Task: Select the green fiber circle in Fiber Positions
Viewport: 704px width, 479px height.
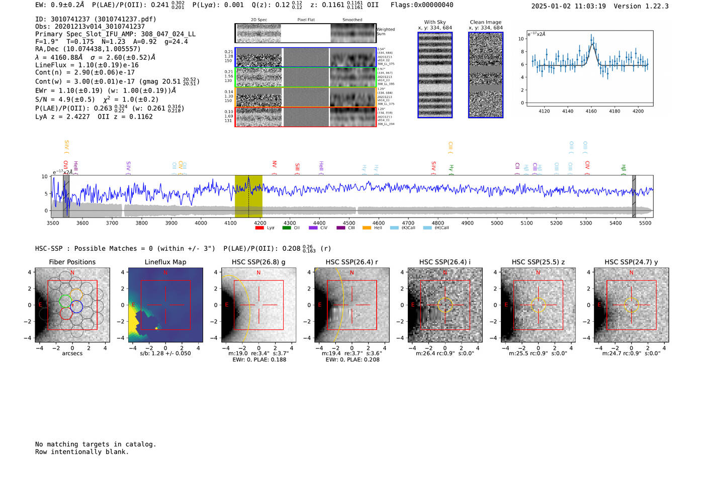Action: (65, 301)
